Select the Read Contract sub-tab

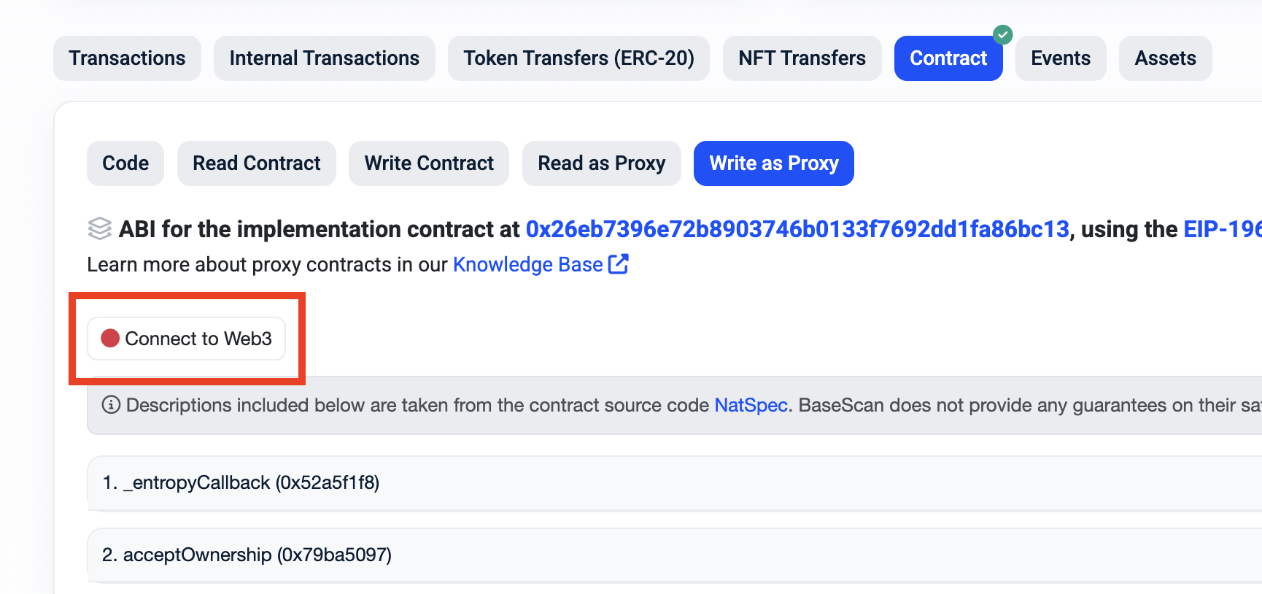256,163
